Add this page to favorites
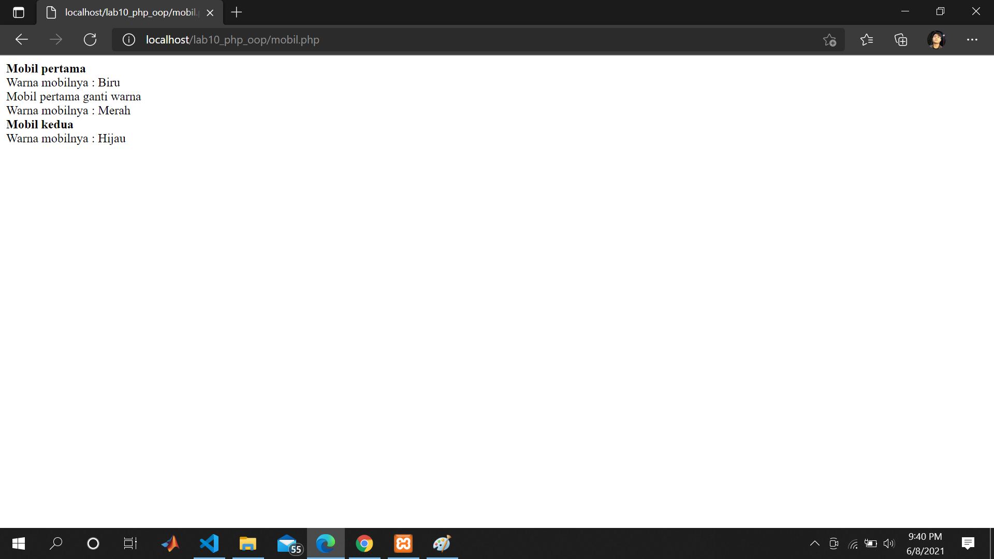Viewport: 994px width, 559px height. coord(830,39)
